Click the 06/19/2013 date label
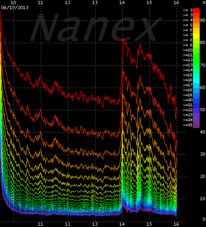 click(x=15, y=8)
